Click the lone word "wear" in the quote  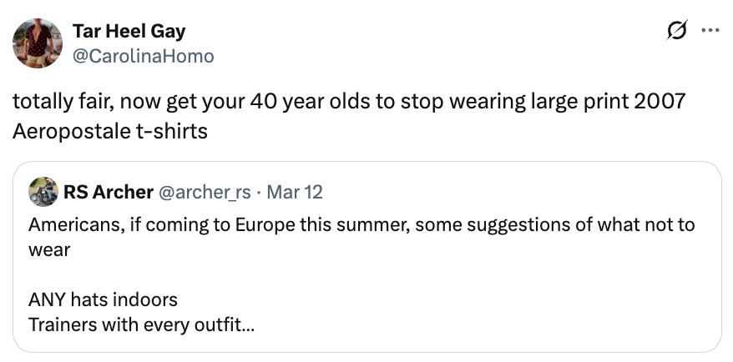click(48, 249)
